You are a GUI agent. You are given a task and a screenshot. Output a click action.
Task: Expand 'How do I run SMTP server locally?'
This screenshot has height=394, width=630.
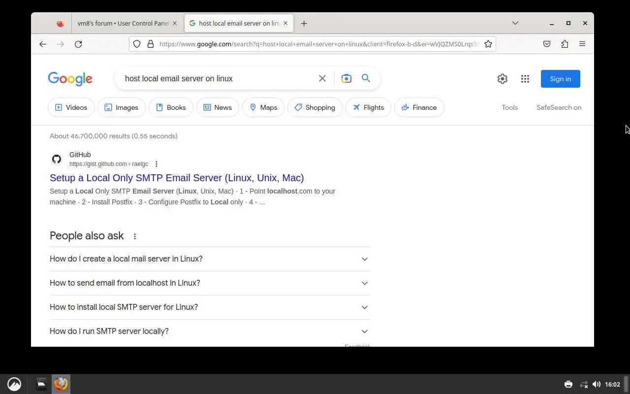tap(210, 331)
